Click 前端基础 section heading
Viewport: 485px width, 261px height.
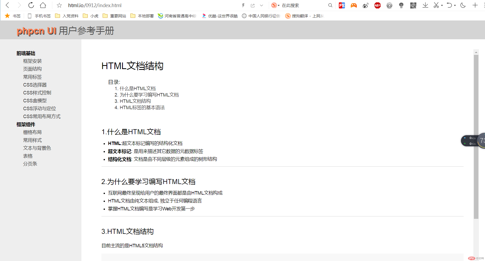point(26,53)
